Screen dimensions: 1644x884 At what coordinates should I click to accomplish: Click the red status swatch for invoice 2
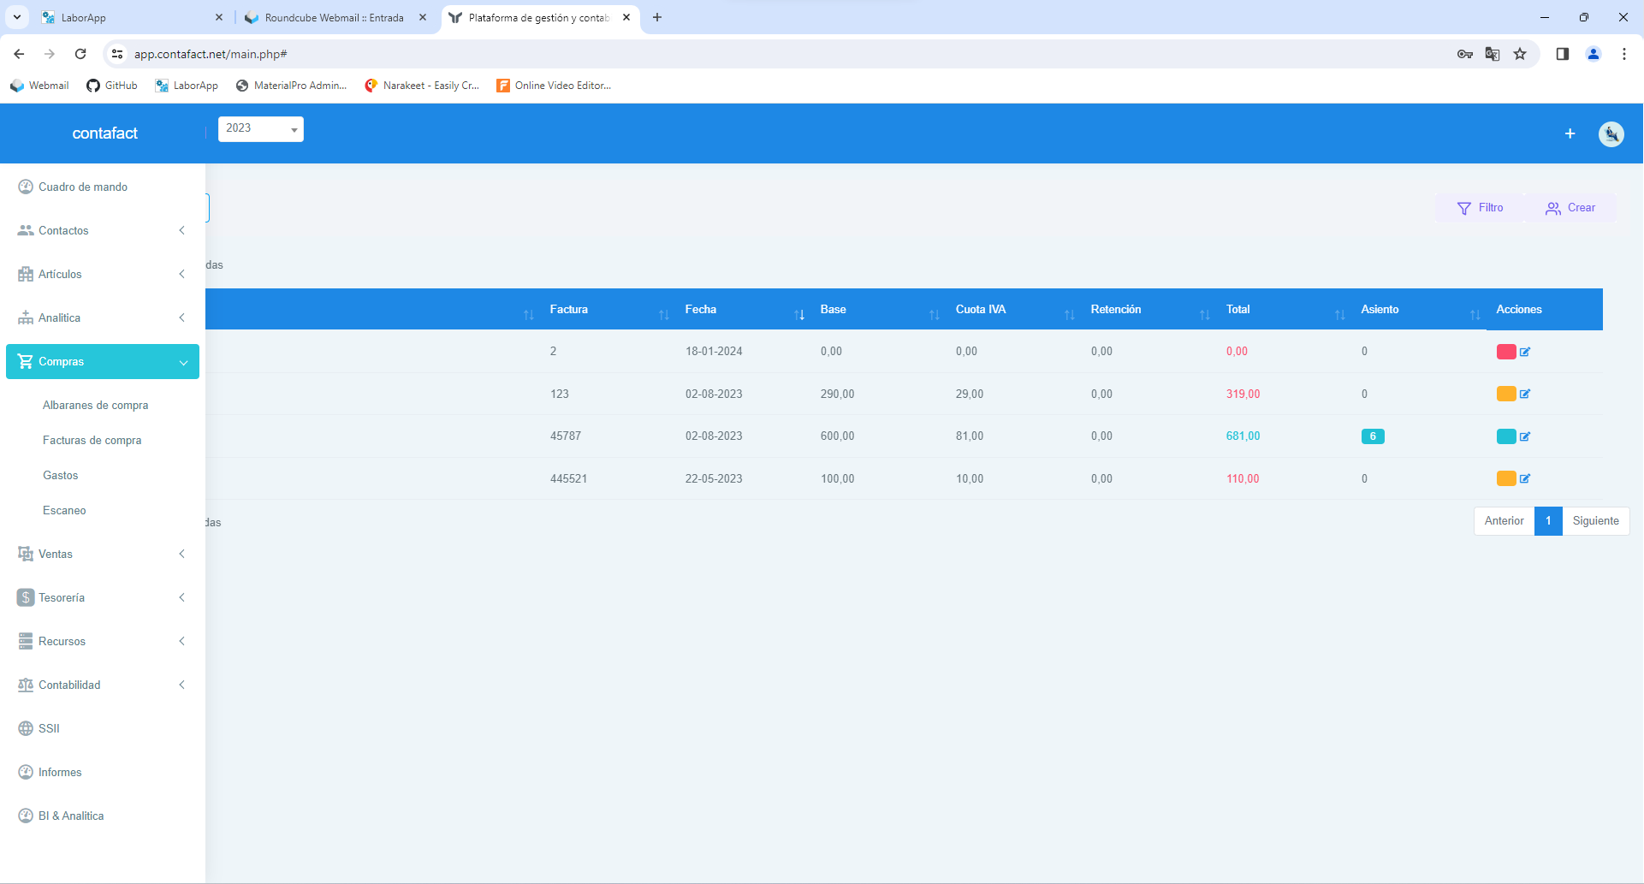coord(1505,352)
